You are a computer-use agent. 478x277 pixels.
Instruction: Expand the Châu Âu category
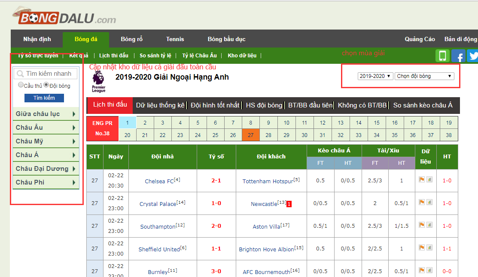click(46, 128)
